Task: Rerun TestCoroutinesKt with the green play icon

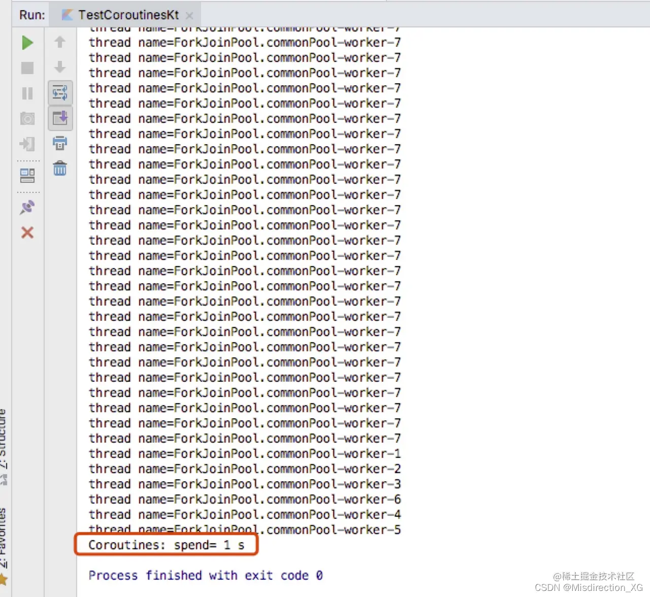Action: click(27, 43)
